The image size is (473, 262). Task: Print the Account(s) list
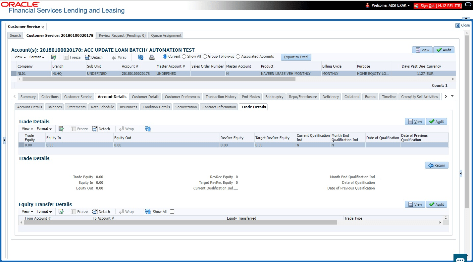click(152, 57)
